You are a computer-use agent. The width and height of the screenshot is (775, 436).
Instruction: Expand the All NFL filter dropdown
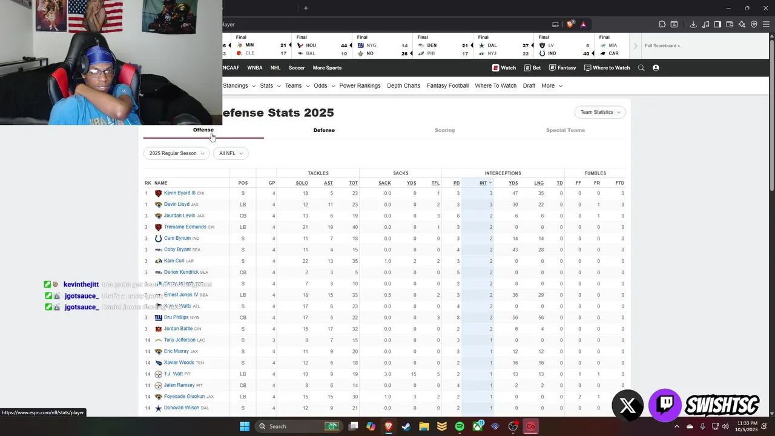(231, 153)
